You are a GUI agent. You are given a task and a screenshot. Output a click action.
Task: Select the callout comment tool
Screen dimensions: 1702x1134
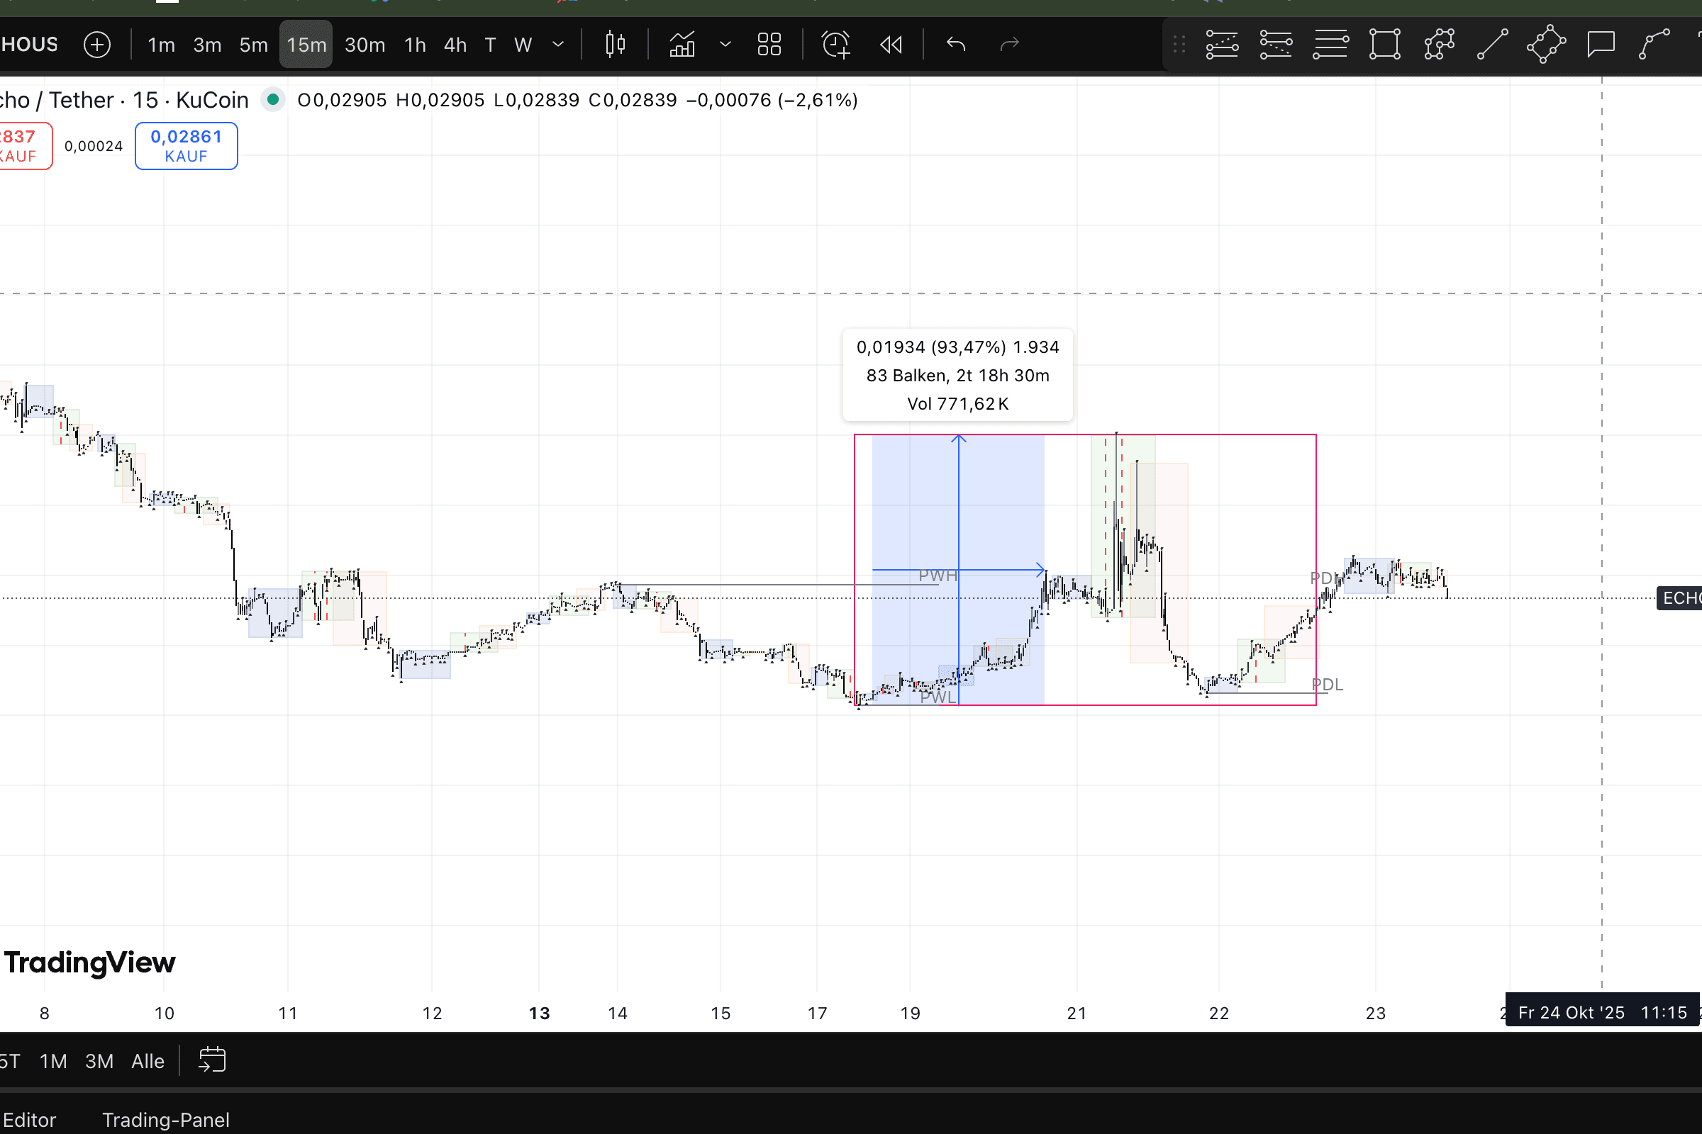[x=1601, y=45]
